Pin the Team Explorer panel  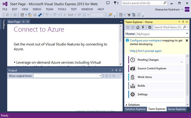pyautogui.click(x=183, y=22)
